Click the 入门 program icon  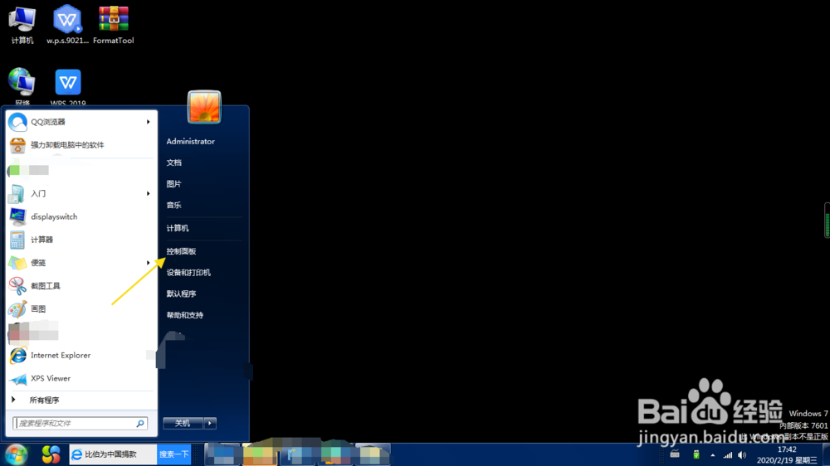pyautogui.click(x=17, y=193)
